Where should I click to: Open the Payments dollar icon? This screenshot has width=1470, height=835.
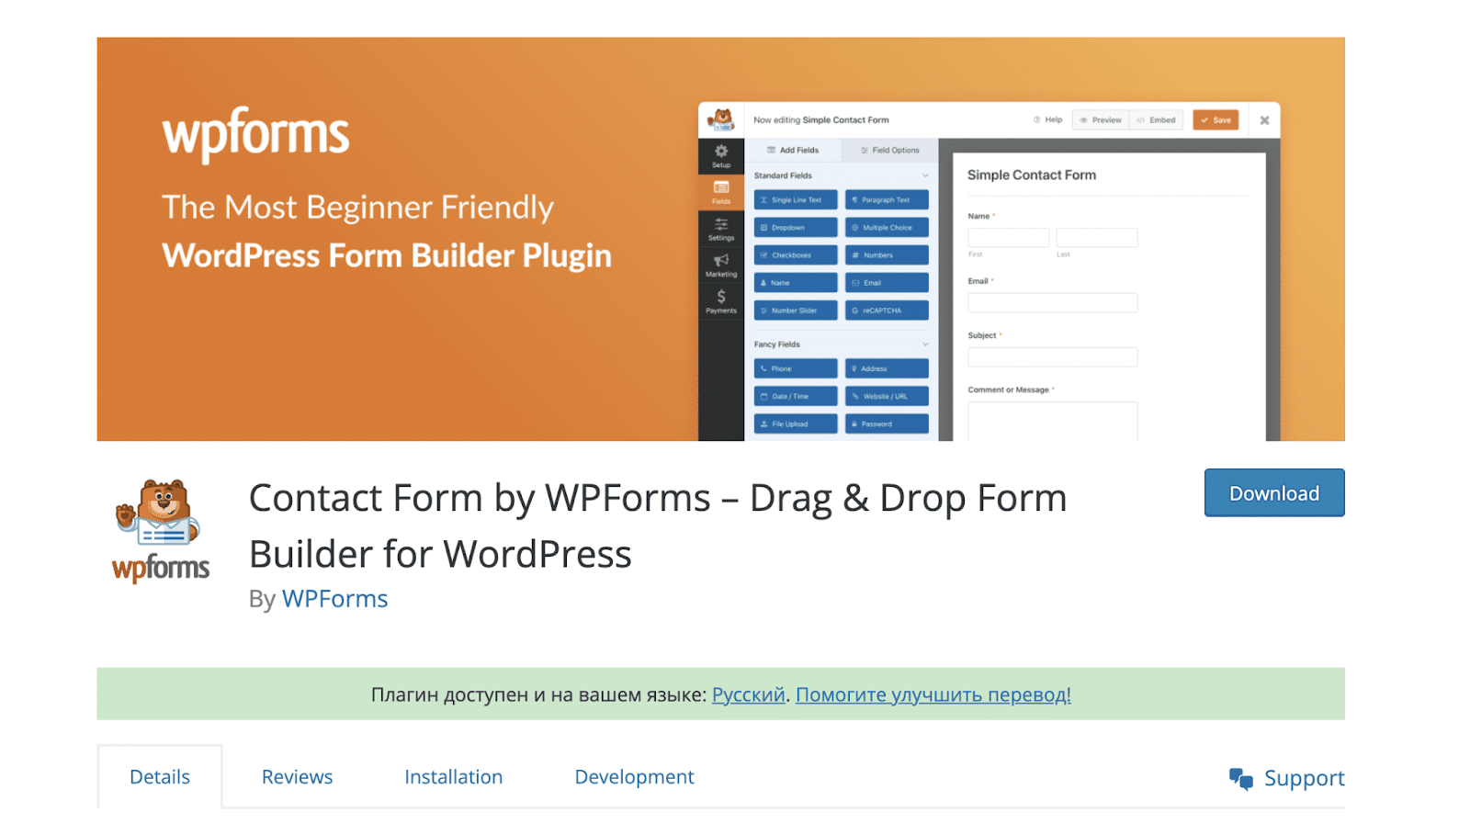(x=721, y=301)
